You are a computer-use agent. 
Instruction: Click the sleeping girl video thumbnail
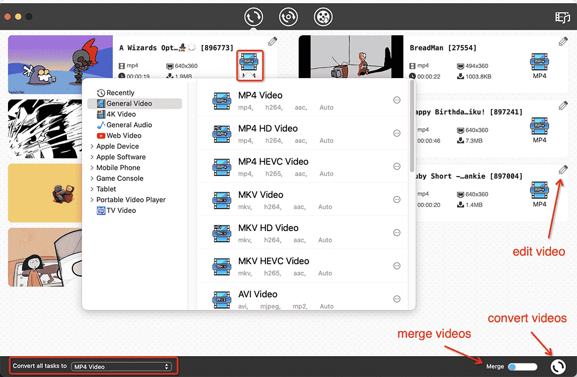click(x=45, y=257)
